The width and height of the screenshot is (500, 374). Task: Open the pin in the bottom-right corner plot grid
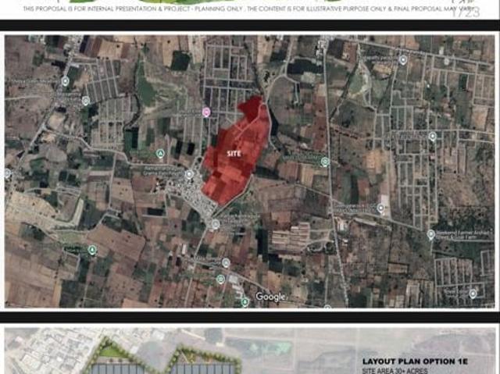pyautogui.click(x=473, y=294)
